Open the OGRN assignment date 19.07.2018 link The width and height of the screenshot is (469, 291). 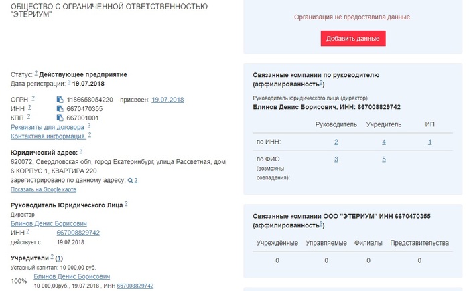[167, 100]
